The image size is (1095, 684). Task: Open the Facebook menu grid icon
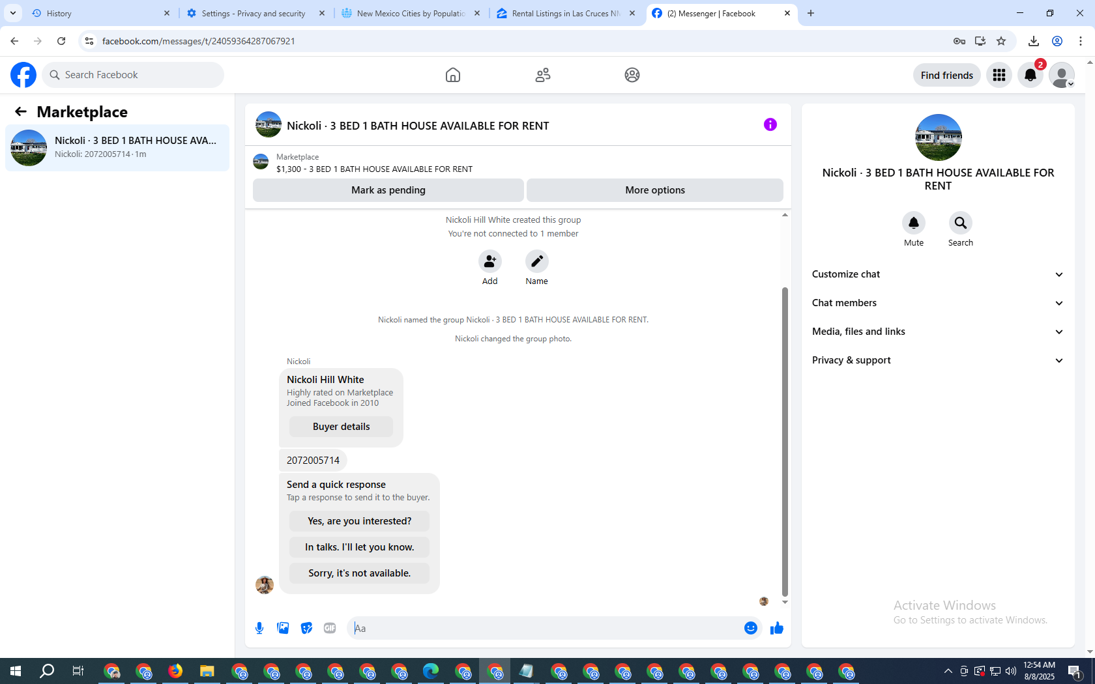click(999, 75)
